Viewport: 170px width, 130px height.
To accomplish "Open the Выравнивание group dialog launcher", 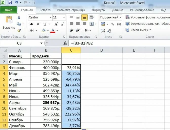I will [96, 37].
